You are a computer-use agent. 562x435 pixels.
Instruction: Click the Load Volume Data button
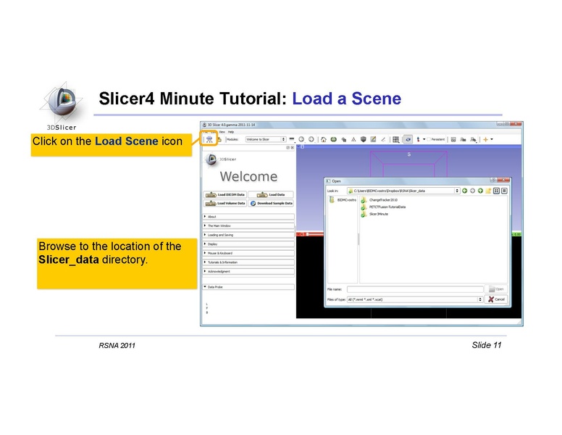pos(225,203)
